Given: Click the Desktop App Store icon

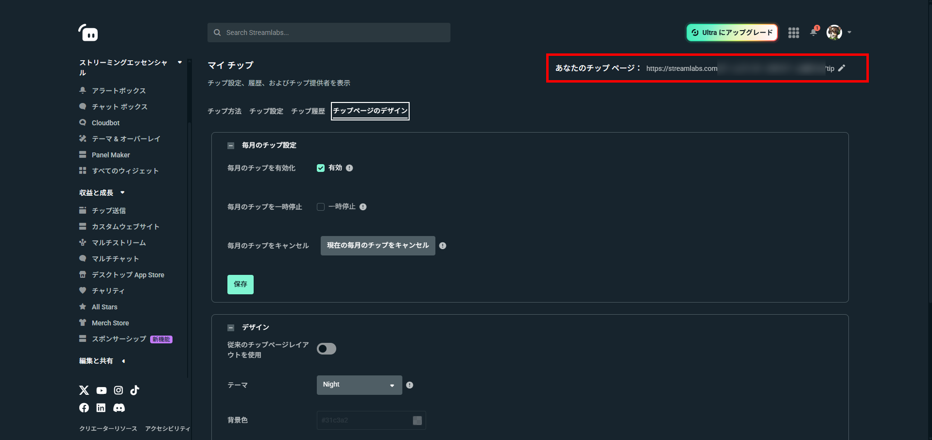Looking at the screenshot, I should point(83,274).
